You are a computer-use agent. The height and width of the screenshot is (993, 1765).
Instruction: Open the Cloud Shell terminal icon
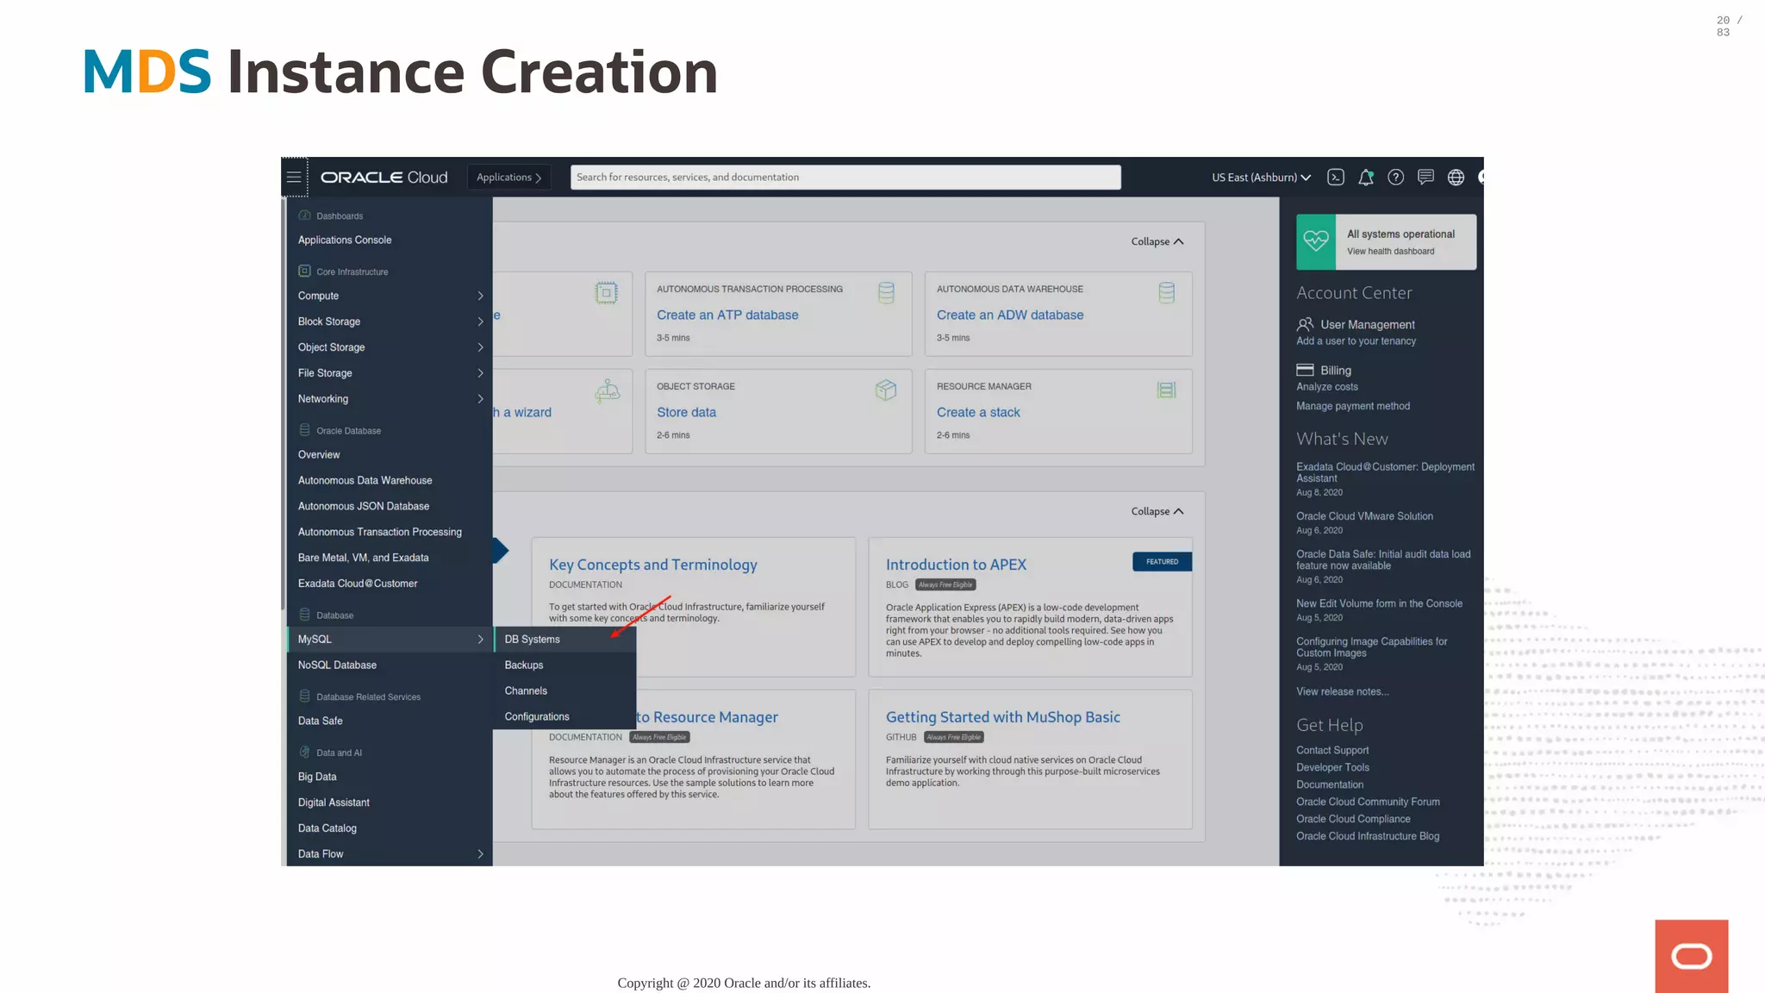[1336, 177]
